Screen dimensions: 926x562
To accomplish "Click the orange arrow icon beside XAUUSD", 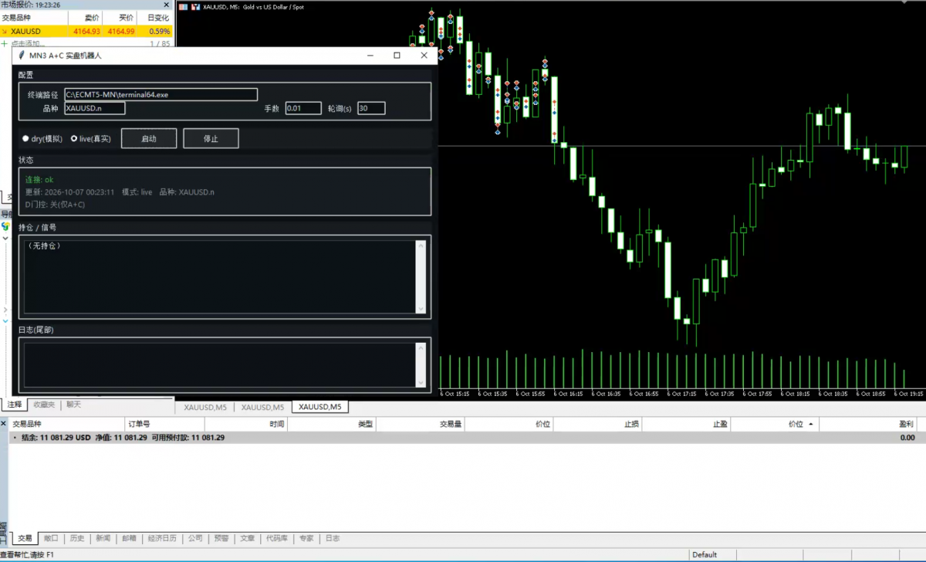I will tap(5, 32).
